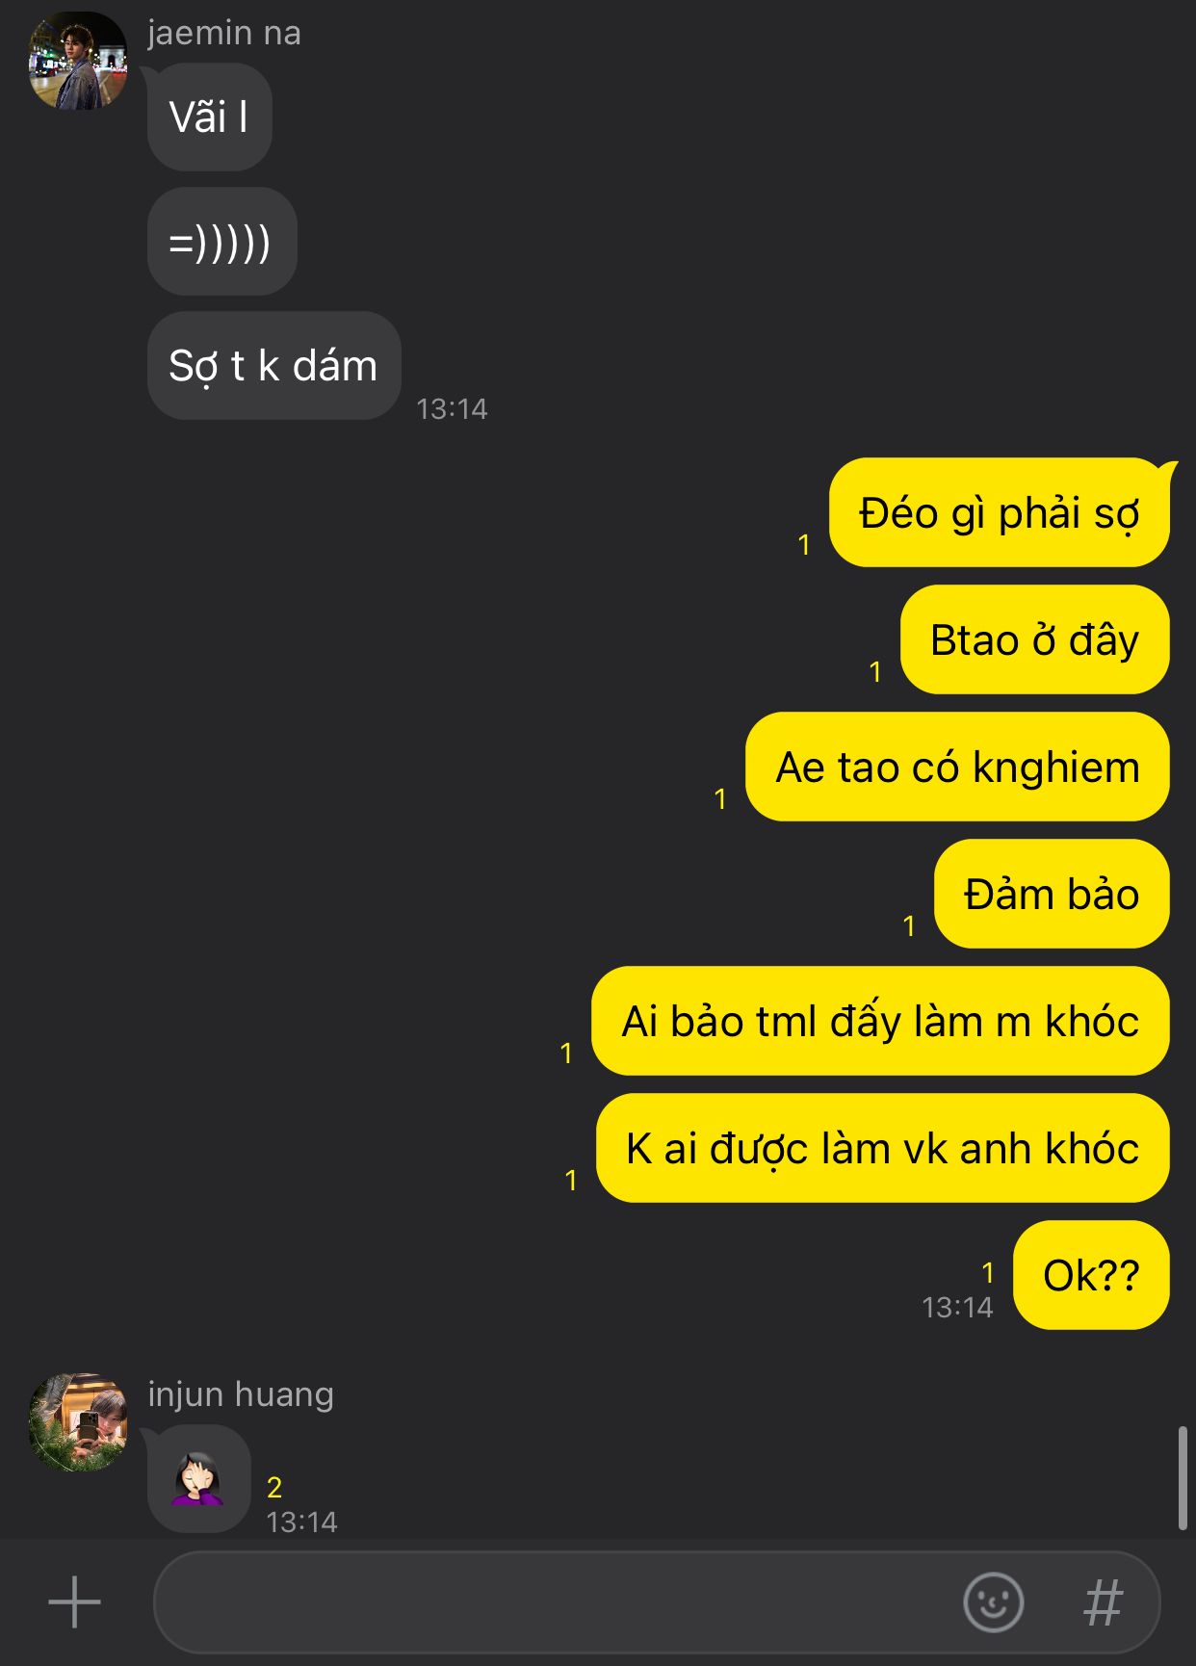Tap the "Đảm bảo" message bubble
The height and width of the screenshot is (1666, 1196).
(x=1052, y=895)
